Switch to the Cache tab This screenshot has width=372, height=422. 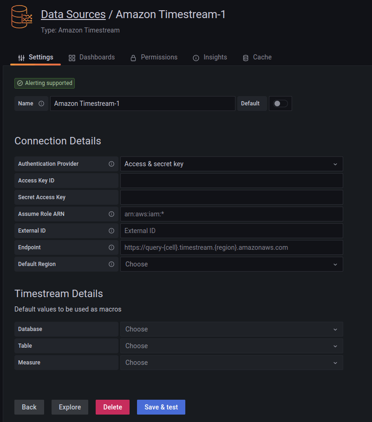pos(257,57)
